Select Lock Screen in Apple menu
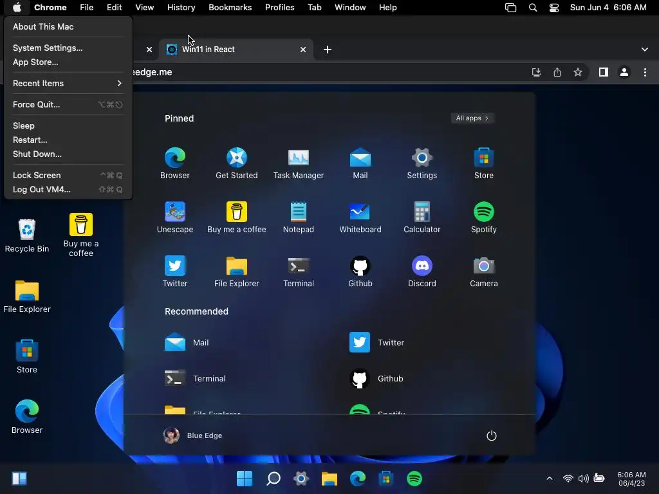Image resolution: width=659 pixels, height=494 pixels. point(67,175)
